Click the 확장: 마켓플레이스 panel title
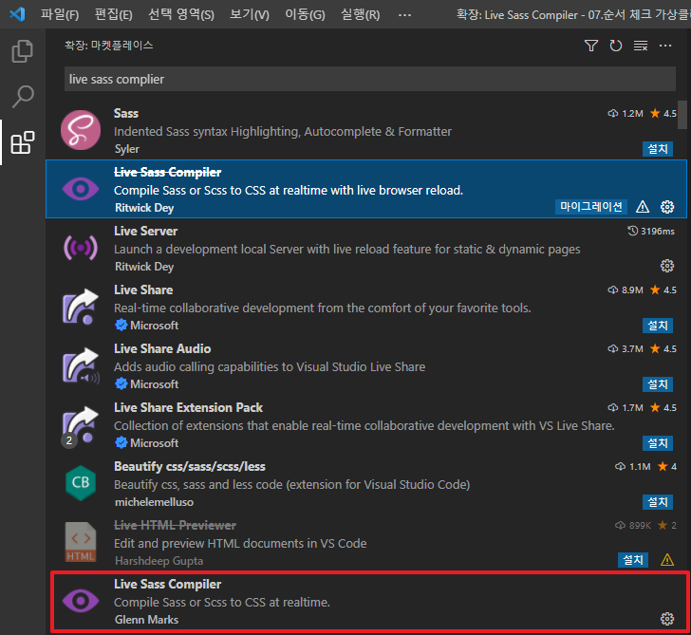691x635 pixels. click(x=109, y=46)
